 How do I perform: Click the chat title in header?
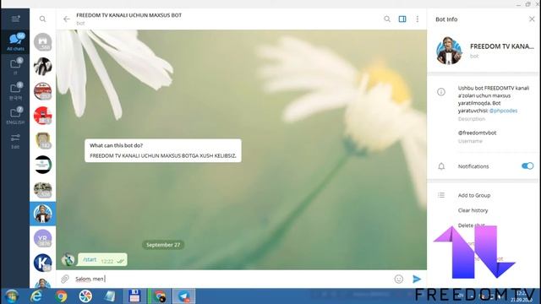pyautogui.click(x=128, y=15)
